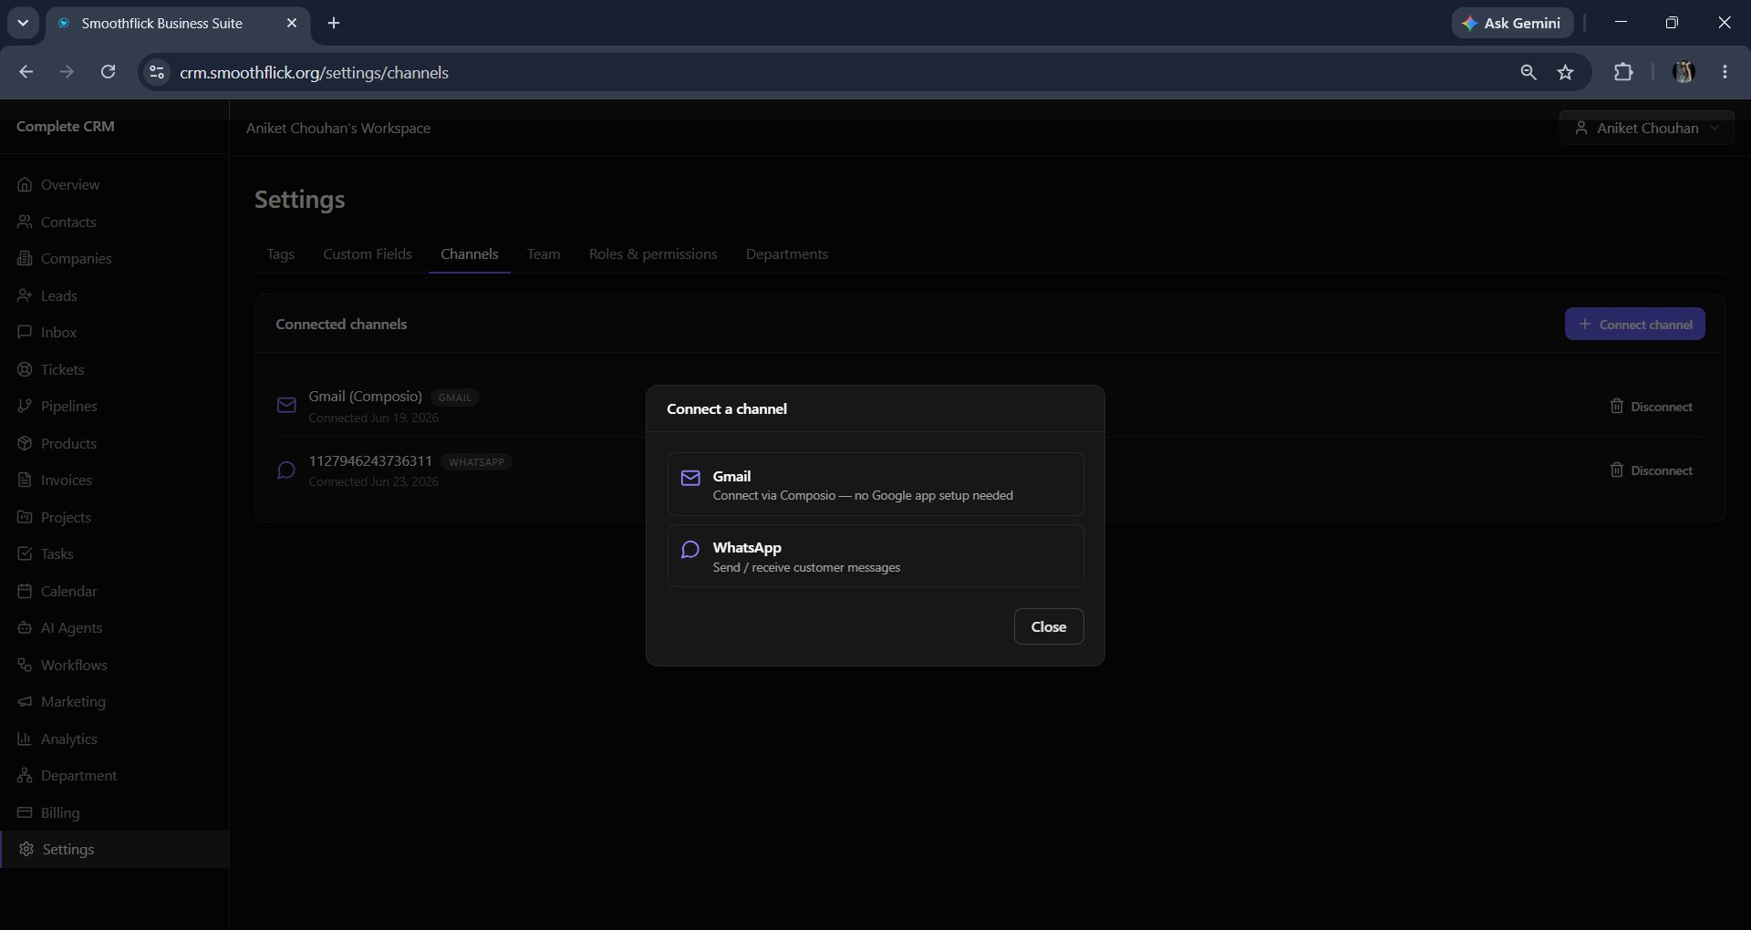Click the Connect channel button
Image resolution: width=1751 pixels, height=930 pixels.
point(1635,324)
